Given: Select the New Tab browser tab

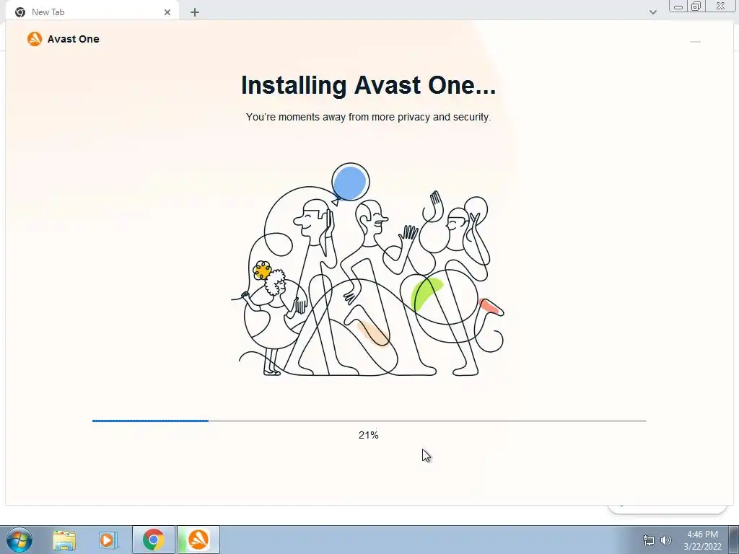Looking at the screenshot, I should pos(92,12).
